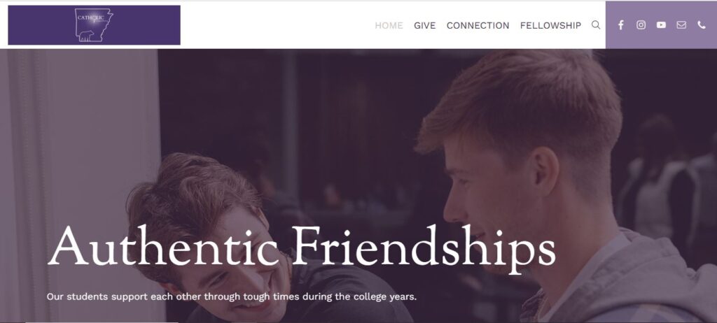Click the Authentic Friendships heading
This screenshot has width=717, height=323.
302,247
